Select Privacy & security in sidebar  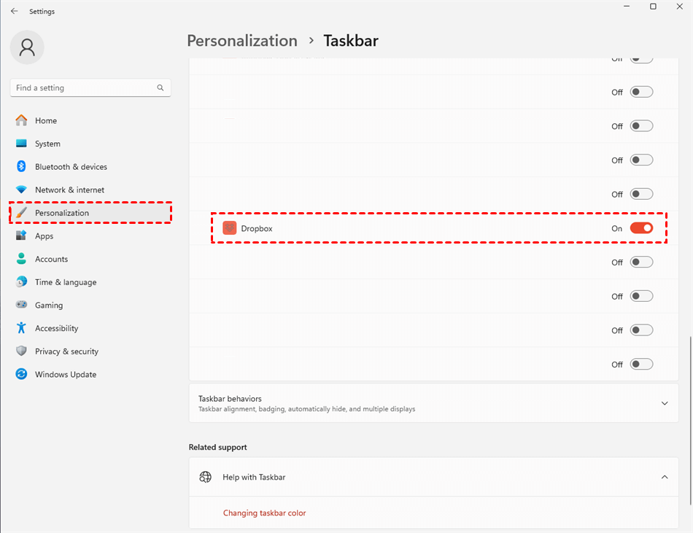tap(66, 351)
